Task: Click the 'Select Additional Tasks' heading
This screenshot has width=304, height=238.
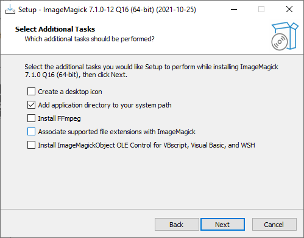Action: [x=55, y=29]
